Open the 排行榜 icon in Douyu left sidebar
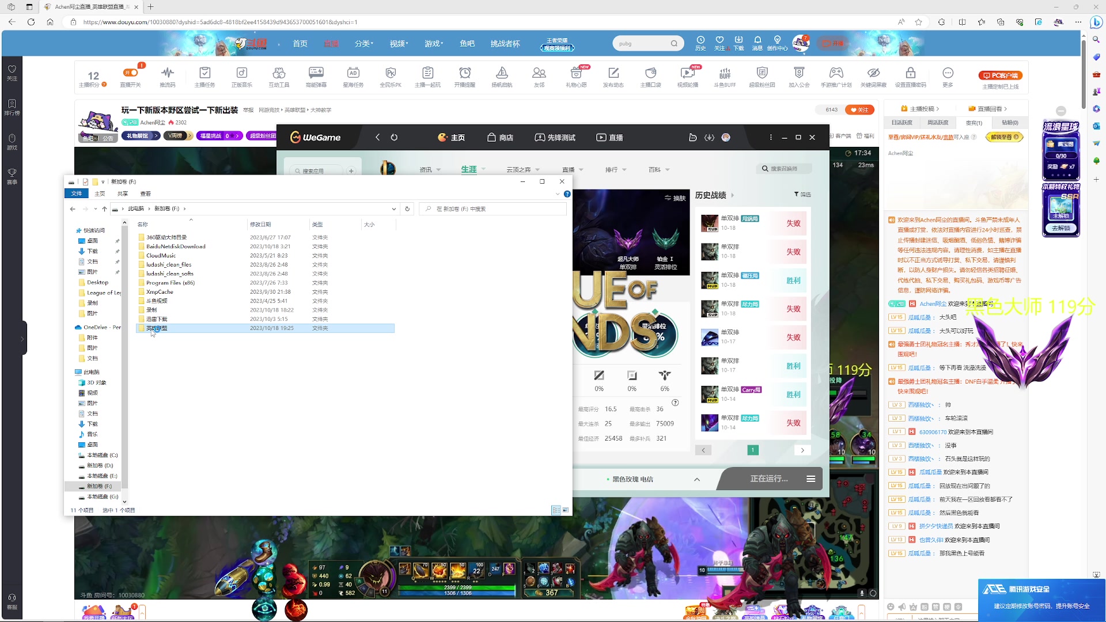 12,107
